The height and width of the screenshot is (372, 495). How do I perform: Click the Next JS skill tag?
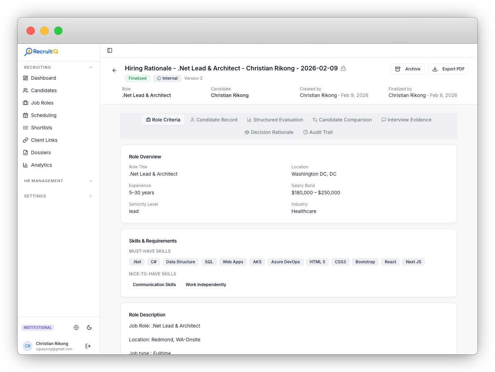[x=414, y=262]
